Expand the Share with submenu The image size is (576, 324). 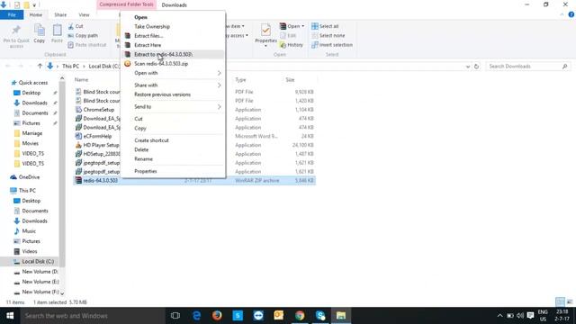[219, 85]
